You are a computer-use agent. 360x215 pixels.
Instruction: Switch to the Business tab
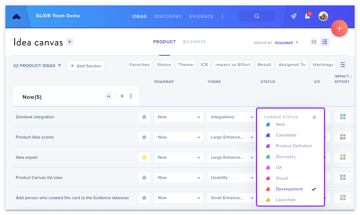(194, 42)
